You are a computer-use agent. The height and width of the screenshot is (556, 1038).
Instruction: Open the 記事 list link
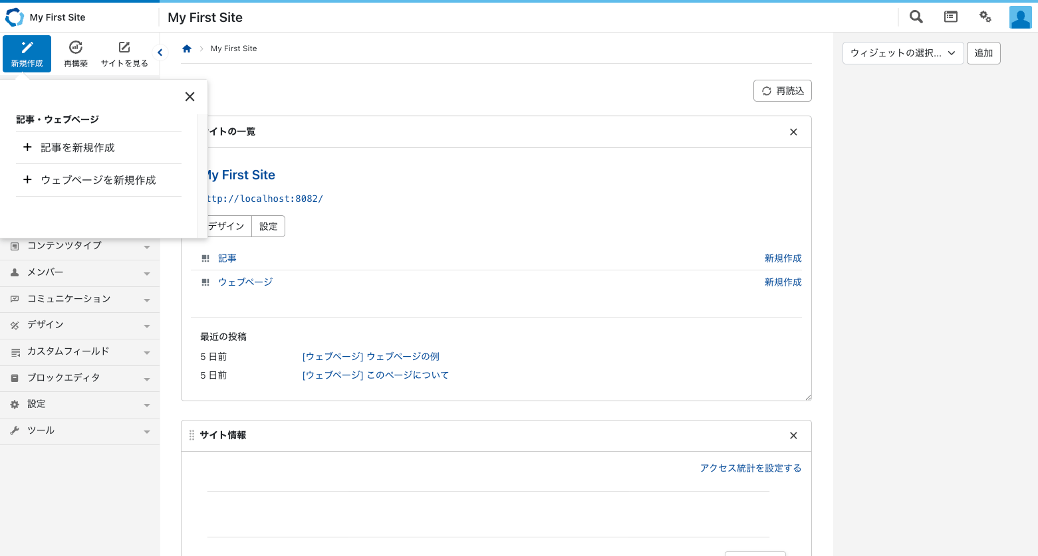tap(227, 258)
